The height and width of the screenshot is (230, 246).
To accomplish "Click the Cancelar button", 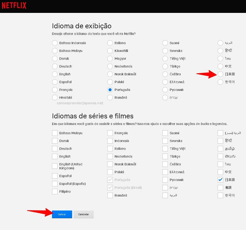I will (83, 214).
